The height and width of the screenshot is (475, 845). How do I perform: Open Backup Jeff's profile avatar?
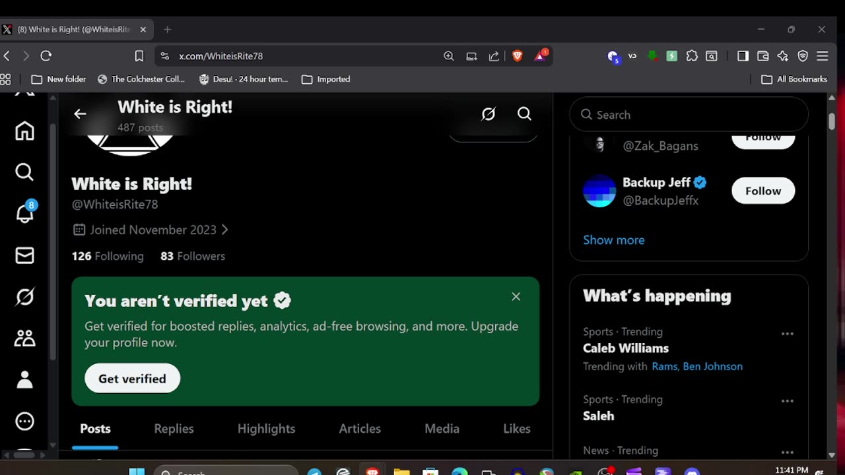(x=599, y=191)
